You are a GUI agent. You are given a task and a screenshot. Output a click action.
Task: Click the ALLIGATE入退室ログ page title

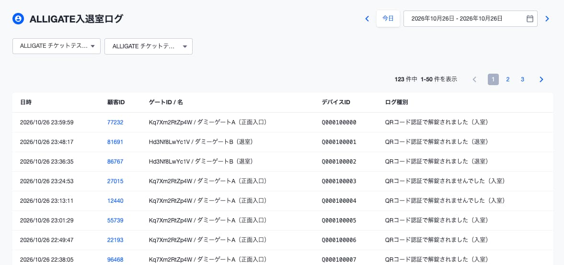76,19
